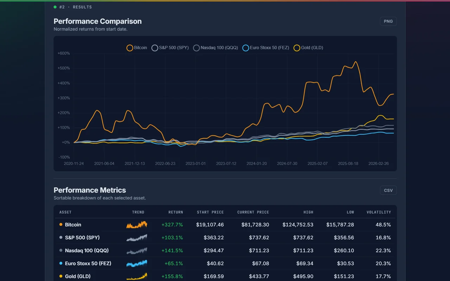Select the S&P 500 (SPY) table row name
Viewport: 450px width, 281px height.
click(x=82, y=238)
